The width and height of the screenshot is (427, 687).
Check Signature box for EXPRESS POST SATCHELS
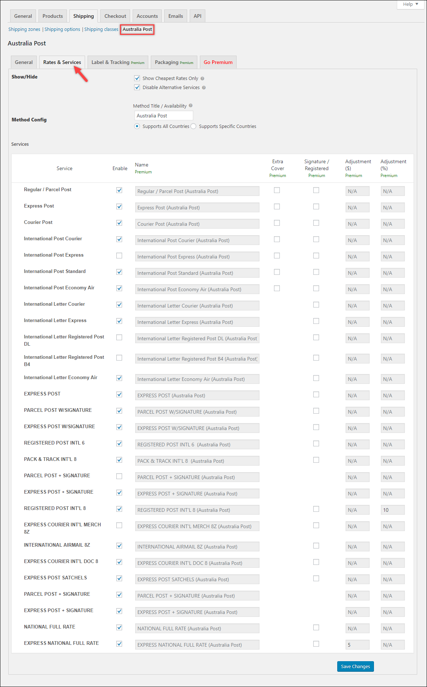316,578
